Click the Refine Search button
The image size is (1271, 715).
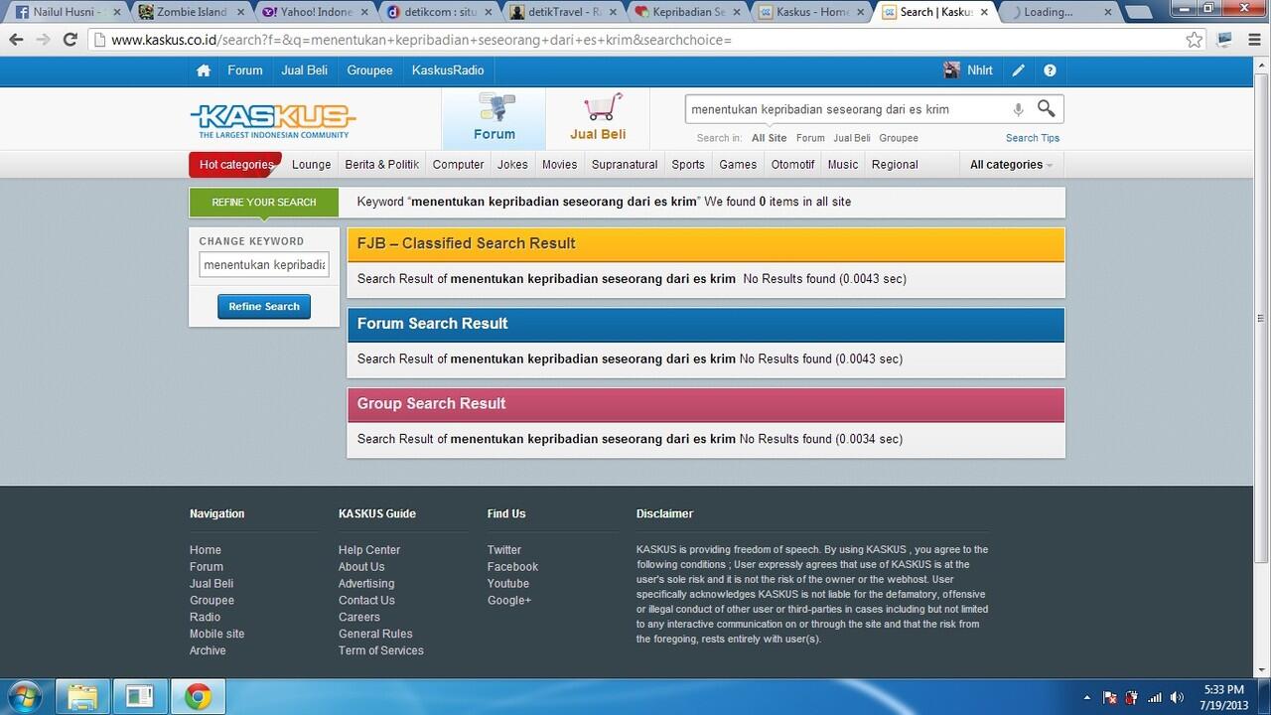pos(264,307)
